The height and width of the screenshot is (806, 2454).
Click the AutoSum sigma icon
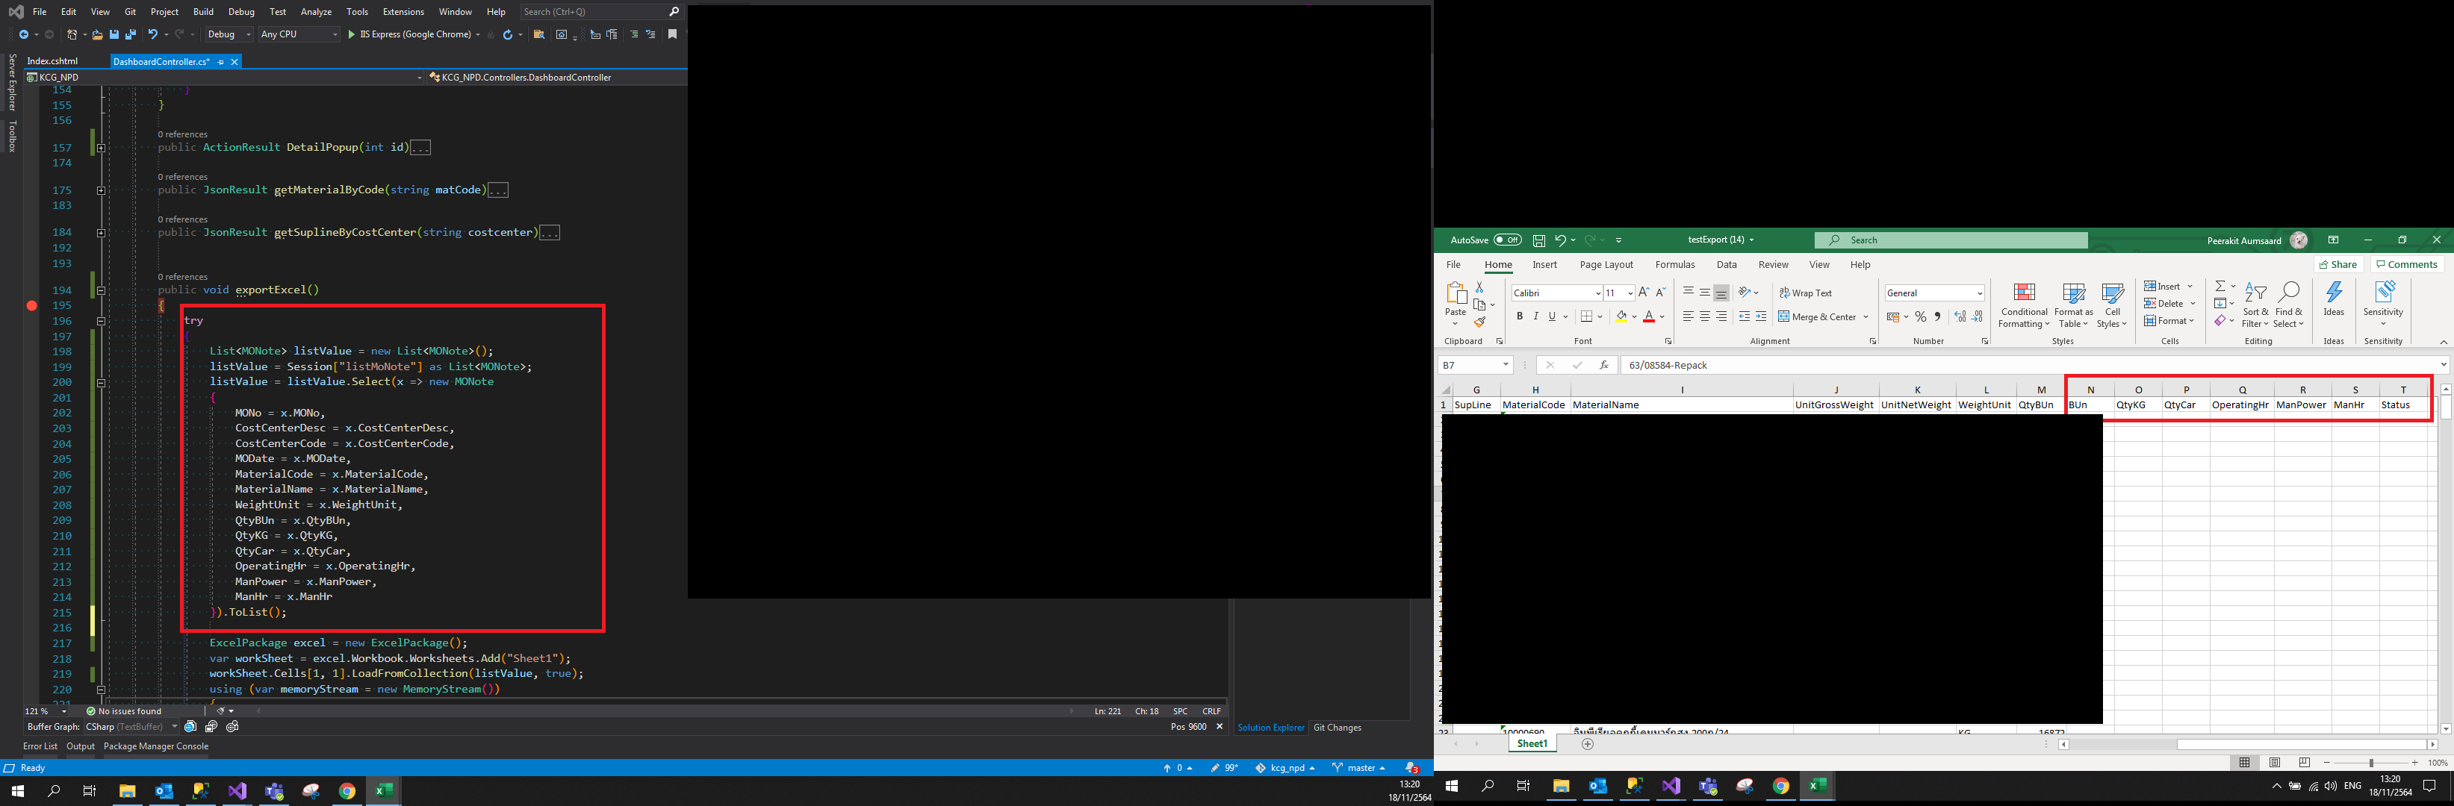click(x=2220, y=286)
